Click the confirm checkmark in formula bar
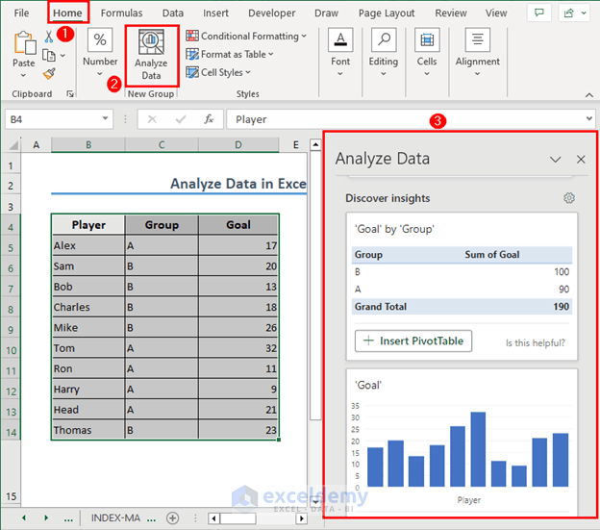Screen dimensions: 600x530 [180, 119]
